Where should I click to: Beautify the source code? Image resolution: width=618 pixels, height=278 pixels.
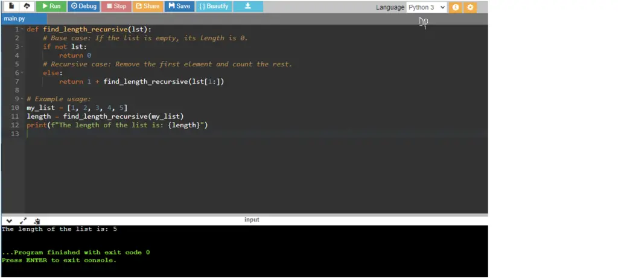214,6
